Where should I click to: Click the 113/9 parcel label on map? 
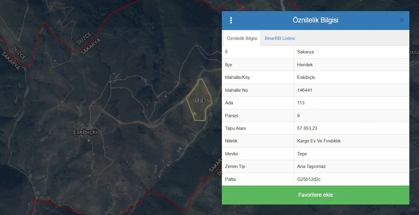click(x=199, y=101)
